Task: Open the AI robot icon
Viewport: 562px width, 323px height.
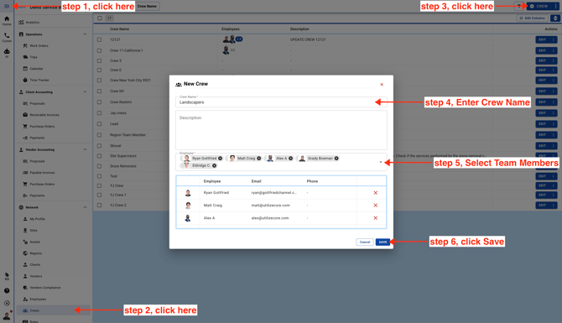Action: [7, 53]
